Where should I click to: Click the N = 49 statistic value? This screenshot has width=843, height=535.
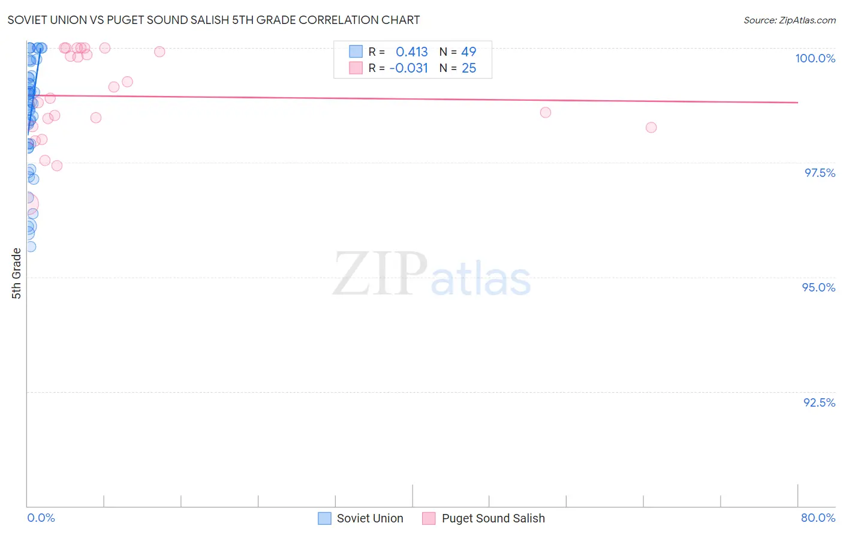[457, 52]
